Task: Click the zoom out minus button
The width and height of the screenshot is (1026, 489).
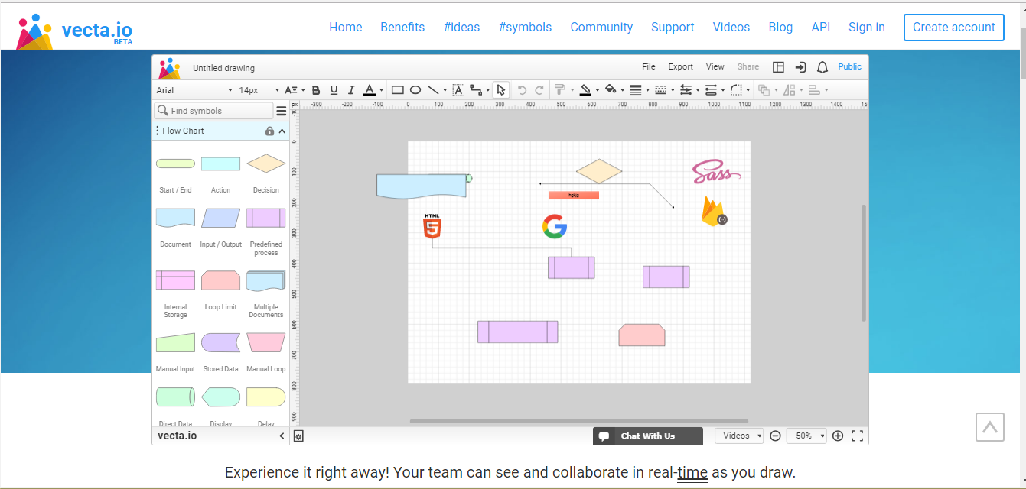Action: [775, 436]
